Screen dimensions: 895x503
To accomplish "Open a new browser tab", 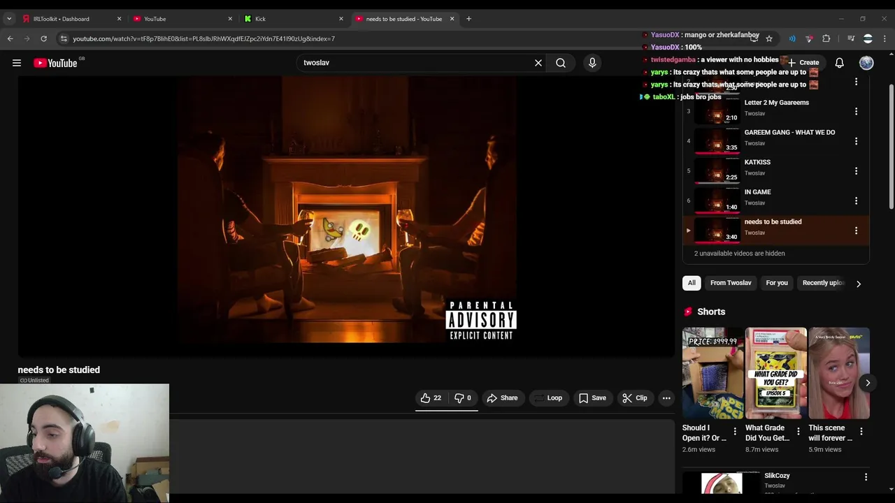I will point(468,19).
